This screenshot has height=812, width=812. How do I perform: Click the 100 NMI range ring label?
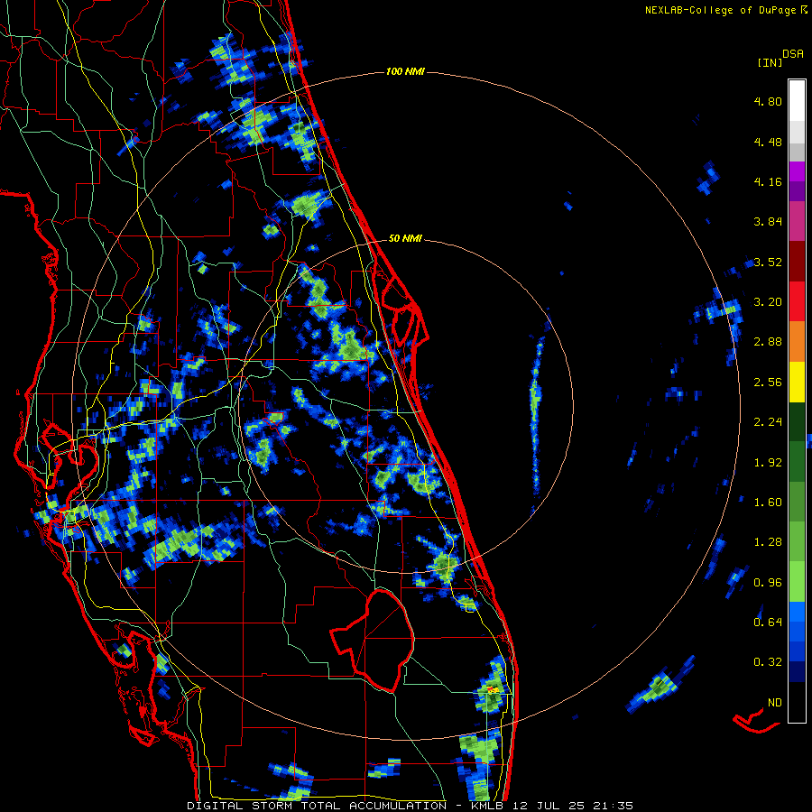[405, 71]
